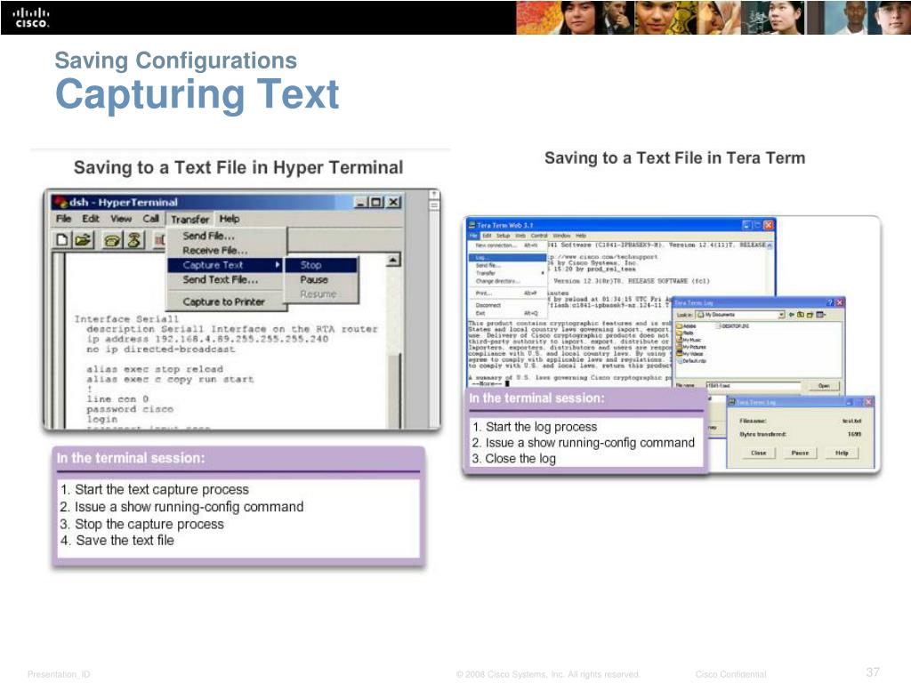Select the My Pictures folder in dialog

pyautogui.click(x=690, y=347)
